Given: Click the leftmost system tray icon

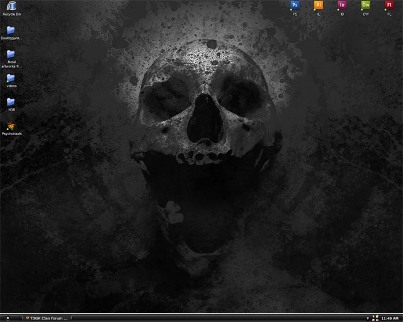Looking at the screenshot, I should 367,318.
